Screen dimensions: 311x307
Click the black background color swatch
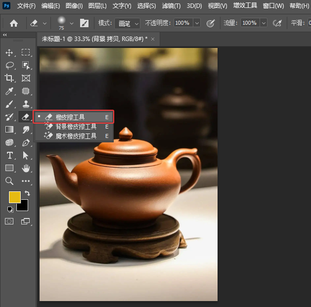pyautogui.click(x=24, y=207)
